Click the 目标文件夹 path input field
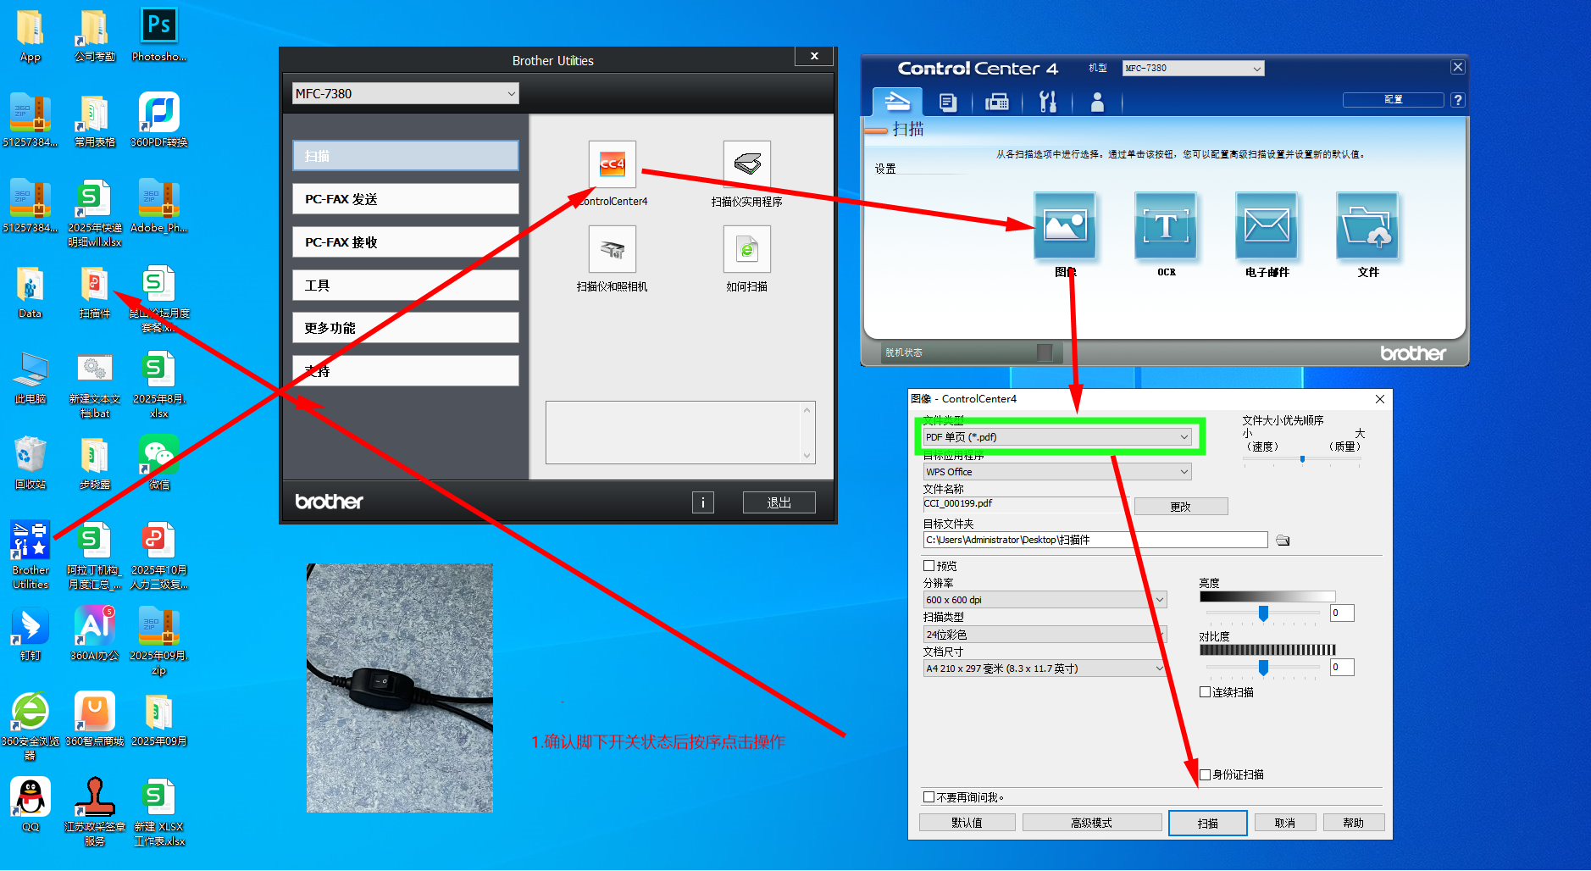Image resolution: width=1591 pixels, height=871 pixels. [1095, 541]
